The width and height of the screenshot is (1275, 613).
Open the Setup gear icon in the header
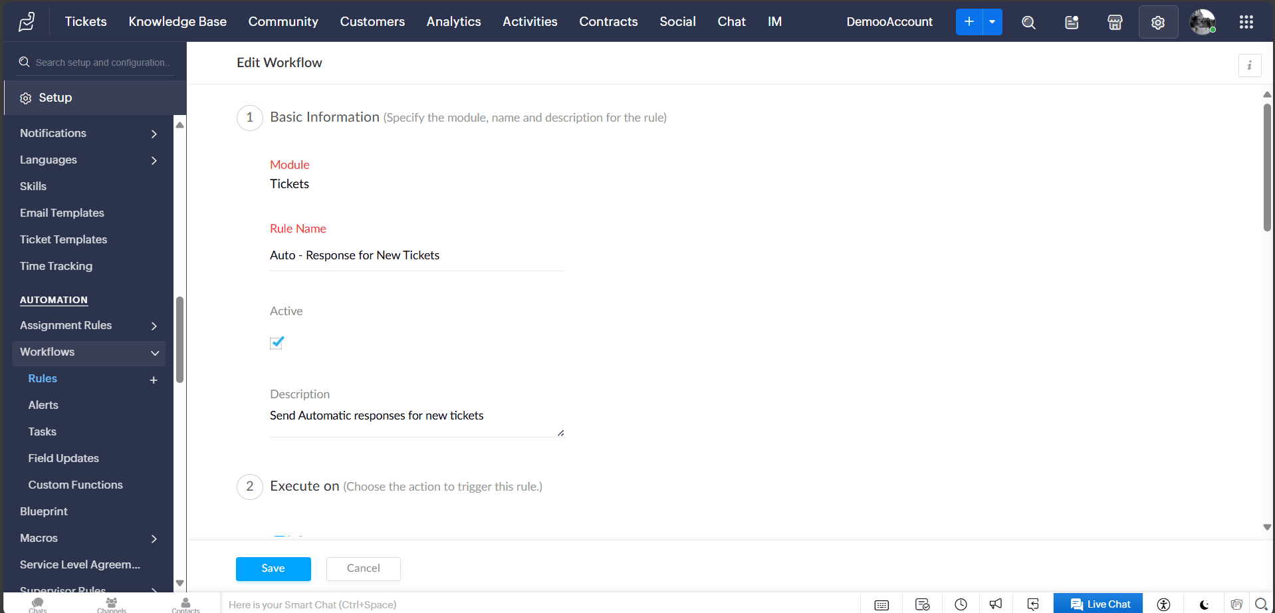(x=1158, y=23)
